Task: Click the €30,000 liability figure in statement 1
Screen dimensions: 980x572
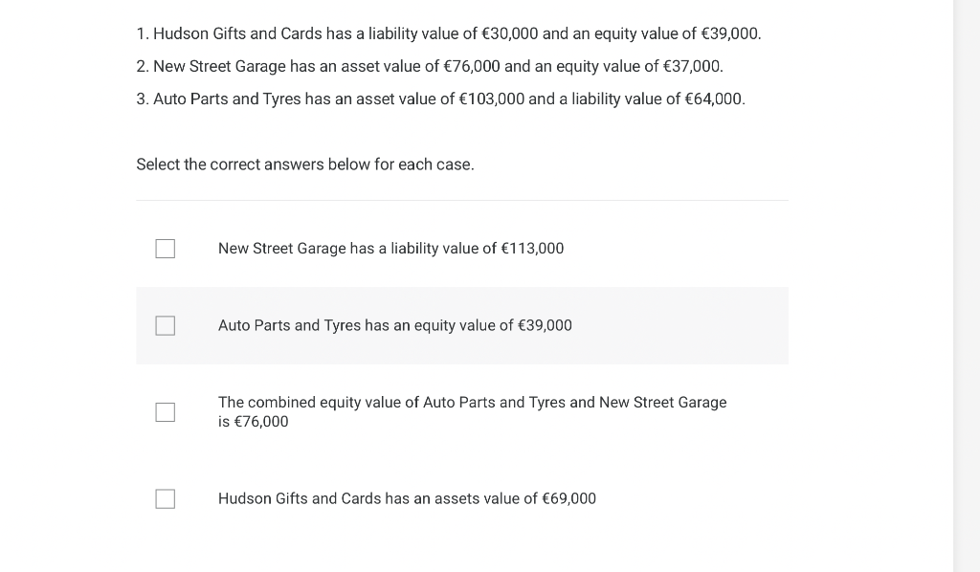Action: click(x=508, y=34)
